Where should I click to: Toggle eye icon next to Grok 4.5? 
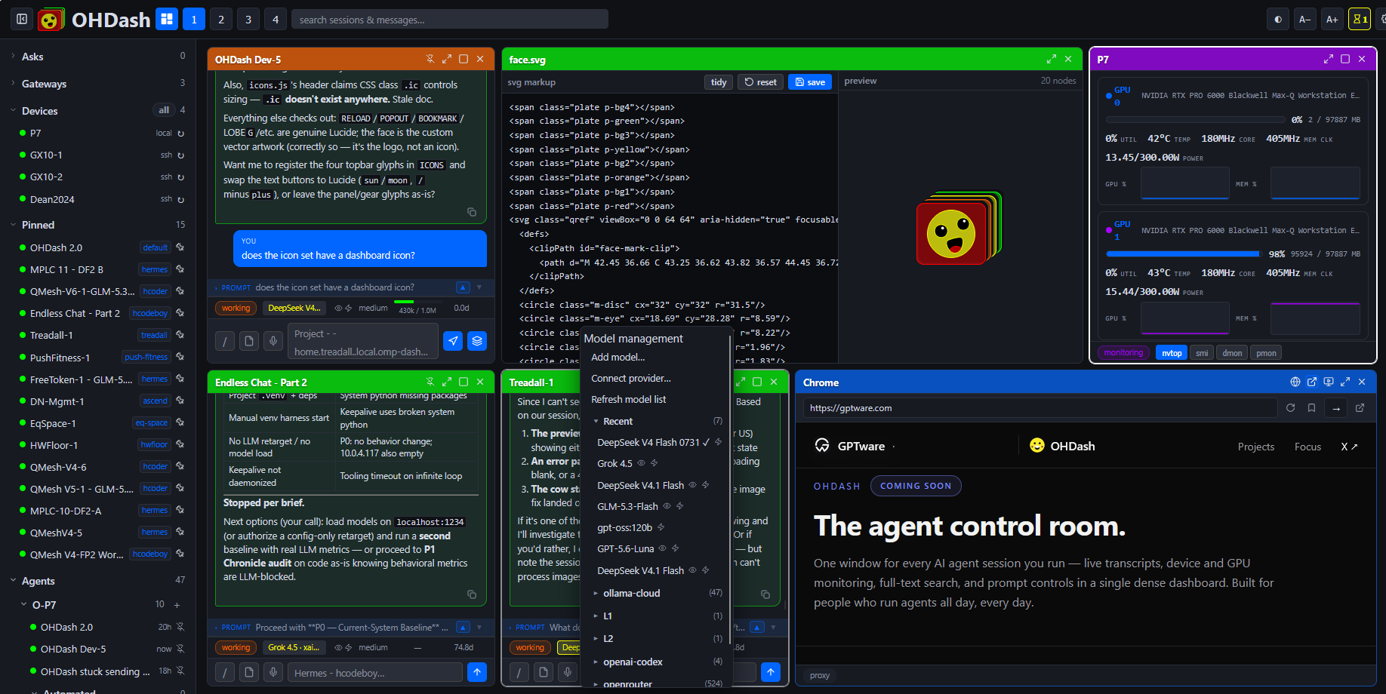click(642, 463)
